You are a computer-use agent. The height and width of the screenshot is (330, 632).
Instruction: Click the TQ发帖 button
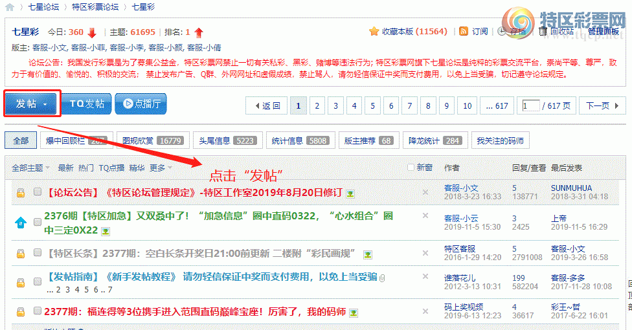86,104
